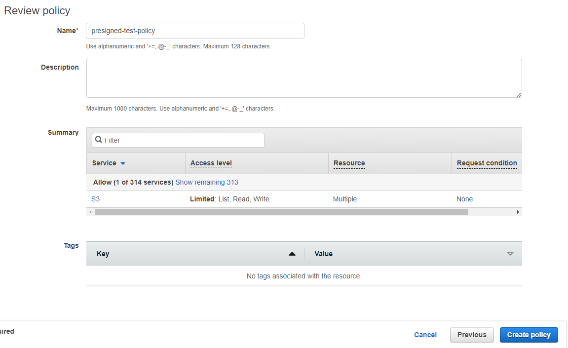Click the 'Multiple' resource cell
568x348 pixels.
(345, 199)
